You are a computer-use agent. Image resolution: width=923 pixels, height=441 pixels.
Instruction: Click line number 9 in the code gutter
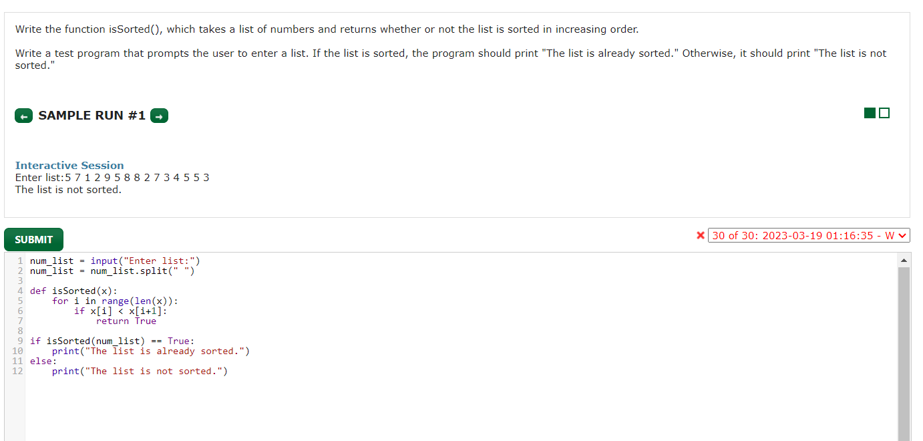point(21,341)
